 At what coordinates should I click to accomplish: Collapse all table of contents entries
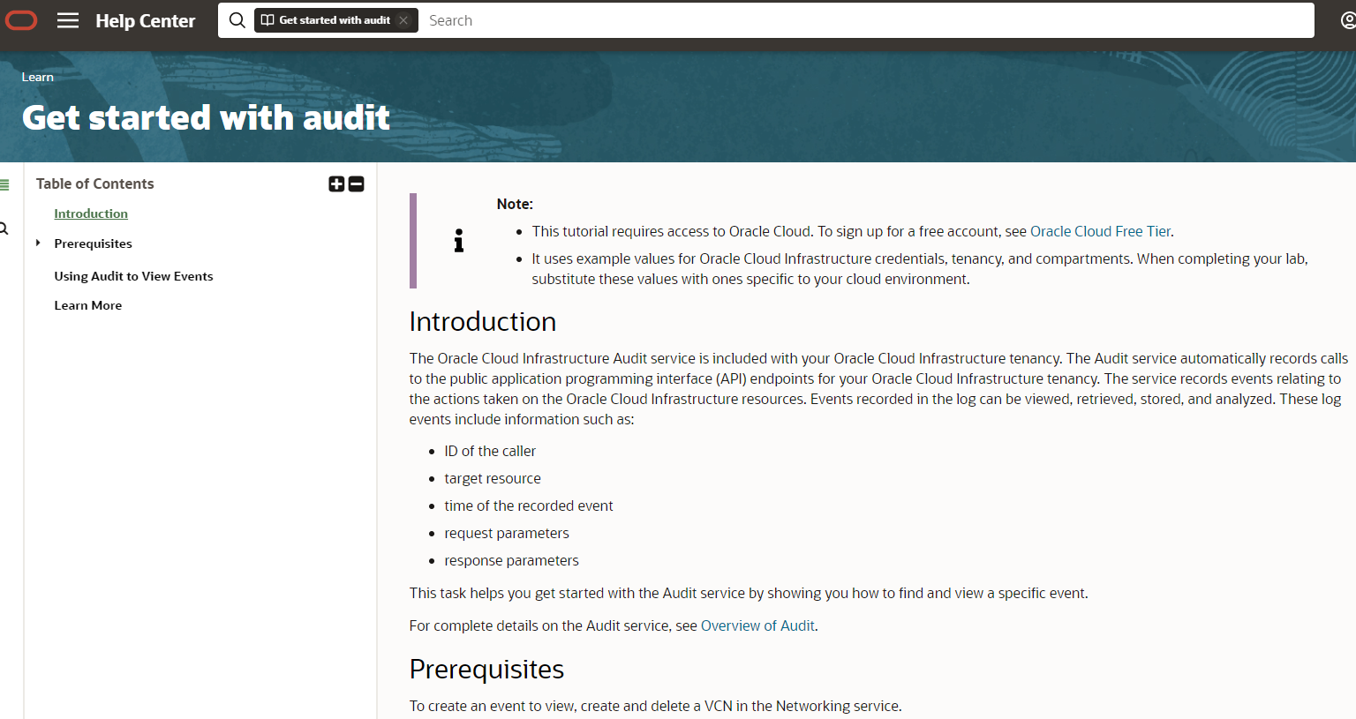pyautogui.click(x=356, y=183)
